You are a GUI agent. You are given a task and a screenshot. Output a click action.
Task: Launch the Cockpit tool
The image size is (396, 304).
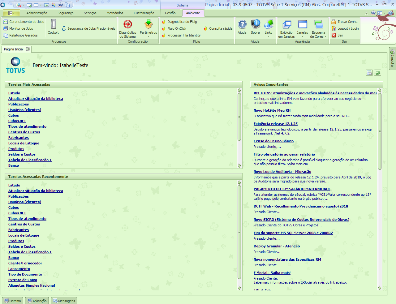coord(53,27)
